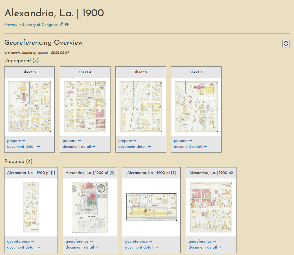The height and width of the screenshot is (255, 294).
Task: Click the external link icon
Action: pos(61,24)
